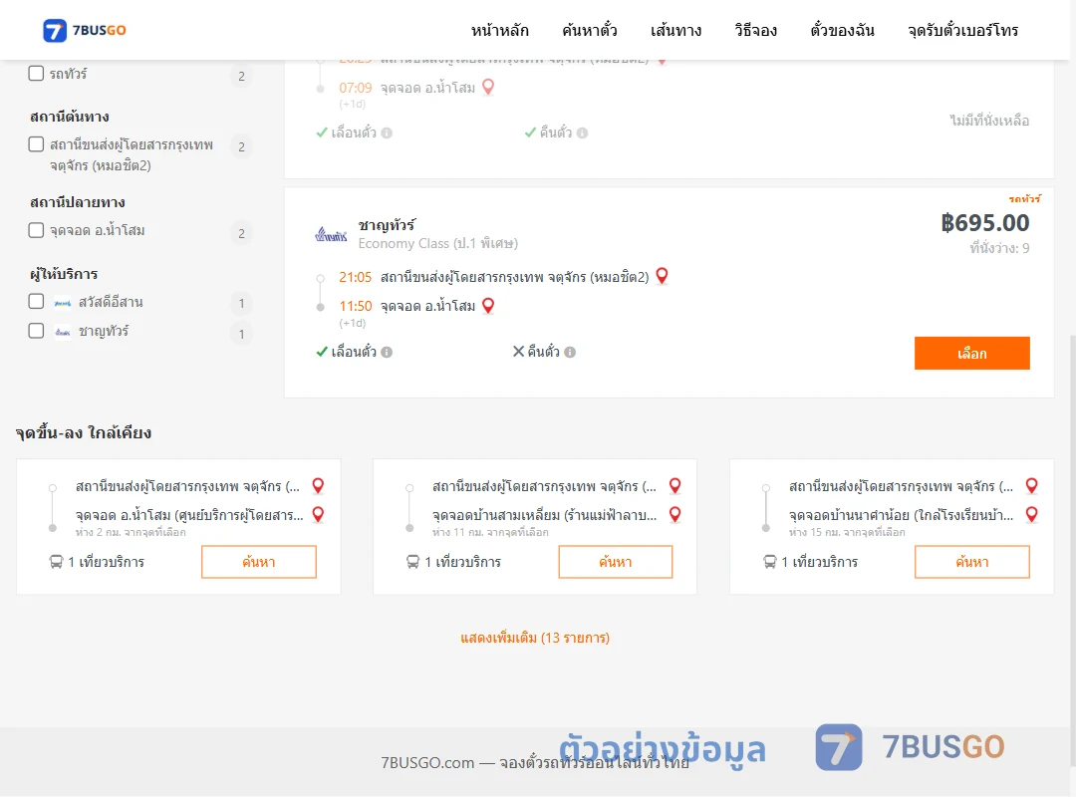This screenshot has width=1076, height=797.
Task: Open origin map pin in อ.น้ำโสม nearby card
Action: [318, 485]
